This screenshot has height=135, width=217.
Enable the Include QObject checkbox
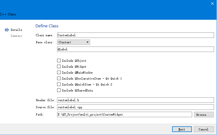coord(59,61)
